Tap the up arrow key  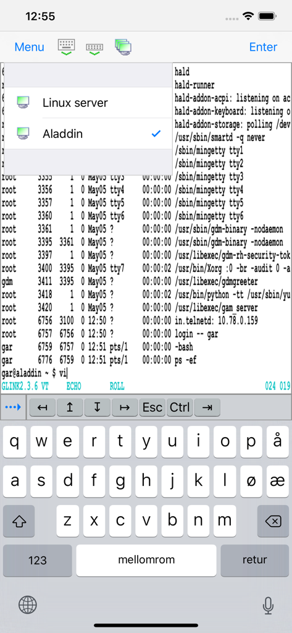coord(69,407)
